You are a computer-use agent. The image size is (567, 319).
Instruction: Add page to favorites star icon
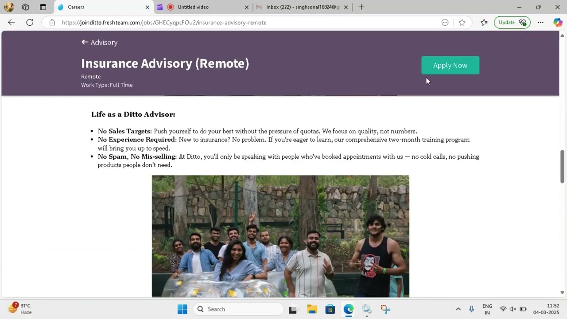coord(462,23)
